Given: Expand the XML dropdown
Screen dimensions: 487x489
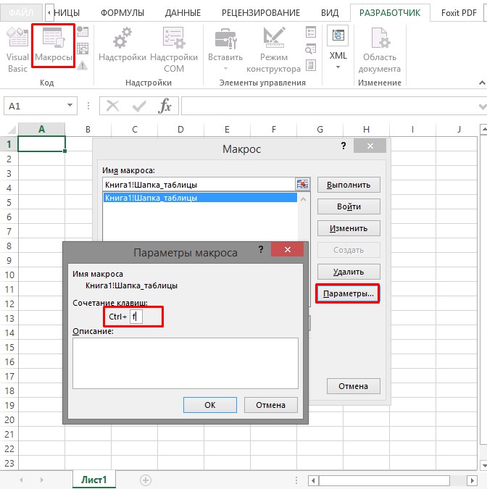Looking at the screenshot, I should point(338,67).
